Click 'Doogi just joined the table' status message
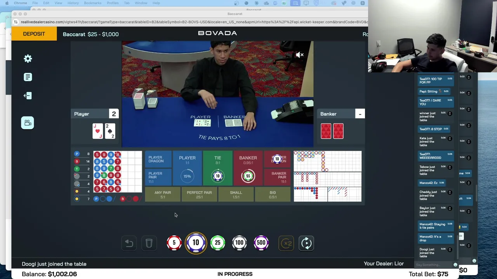 click(x=54, y=264)
